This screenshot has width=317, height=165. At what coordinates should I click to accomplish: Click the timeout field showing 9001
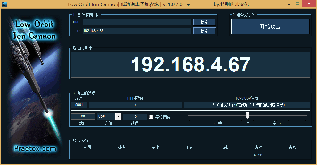click(79, 105)
